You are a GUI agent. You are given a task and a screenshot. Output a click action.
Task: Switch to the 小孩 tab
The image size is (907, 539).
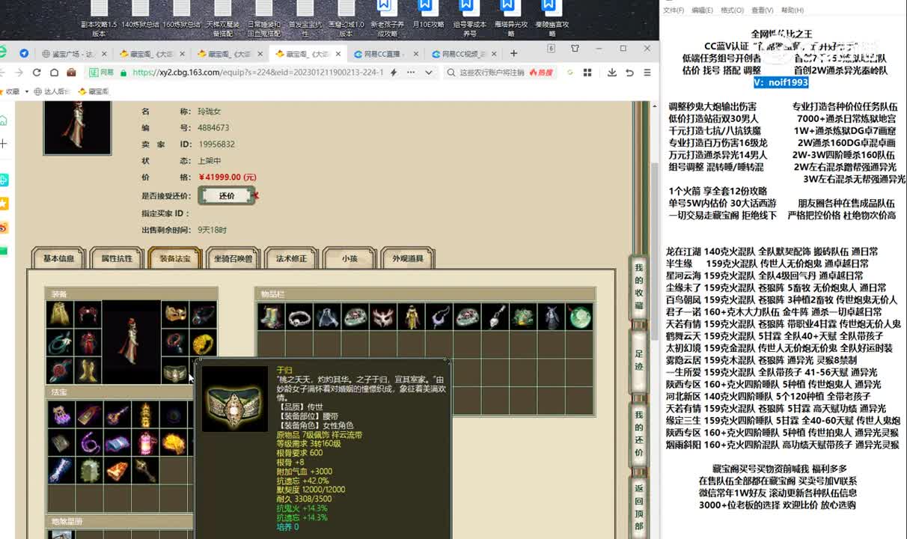pos(349,259)
